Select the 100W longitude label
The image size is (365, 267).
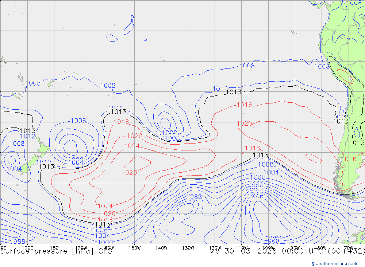268,248
